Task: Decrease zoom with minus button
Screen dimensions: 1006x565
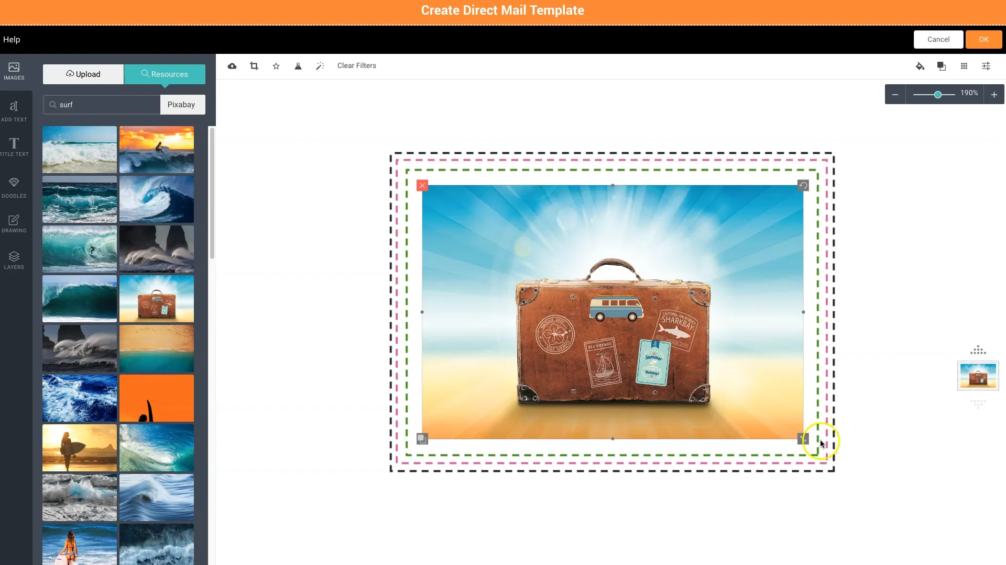Action: point(895,95)
